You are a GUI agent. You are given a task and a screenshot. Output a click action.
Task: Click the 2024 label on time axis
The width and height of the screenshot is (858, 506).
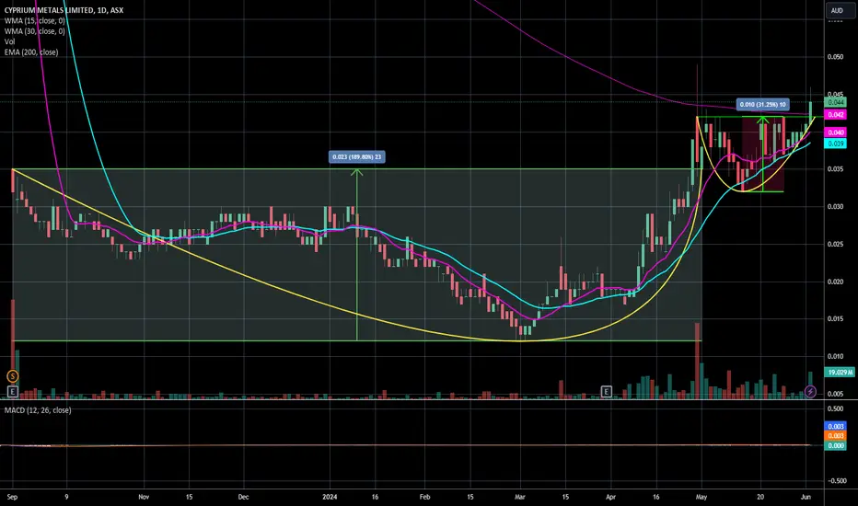[x=330, y=497]
